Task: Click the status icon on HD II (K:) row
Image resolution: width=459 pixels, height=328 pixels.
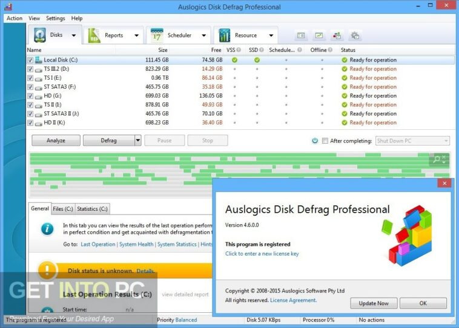Action: point(345,123)
